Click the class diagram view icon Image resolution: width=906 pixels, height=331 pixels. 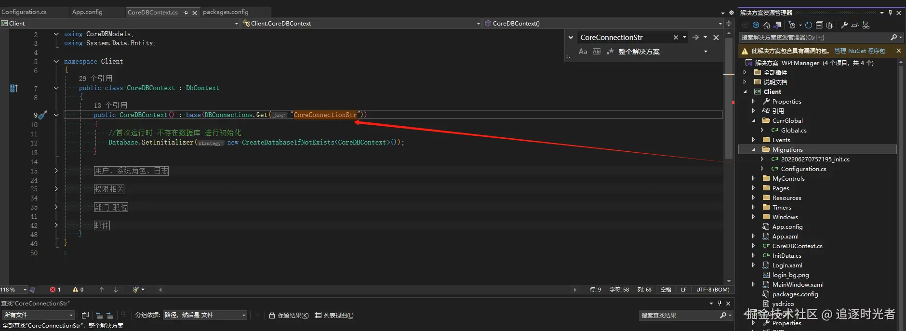coord(866,25)
